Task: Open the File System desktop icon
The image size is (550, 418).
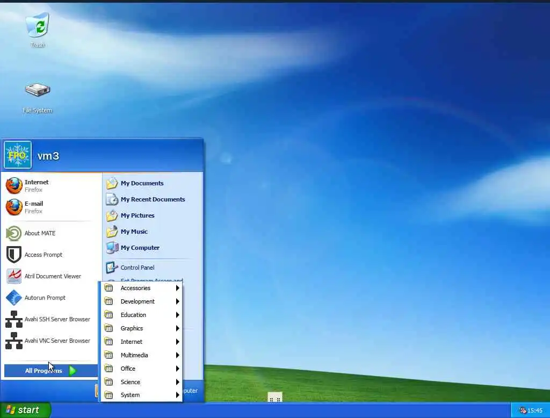Action: [38, 90]
